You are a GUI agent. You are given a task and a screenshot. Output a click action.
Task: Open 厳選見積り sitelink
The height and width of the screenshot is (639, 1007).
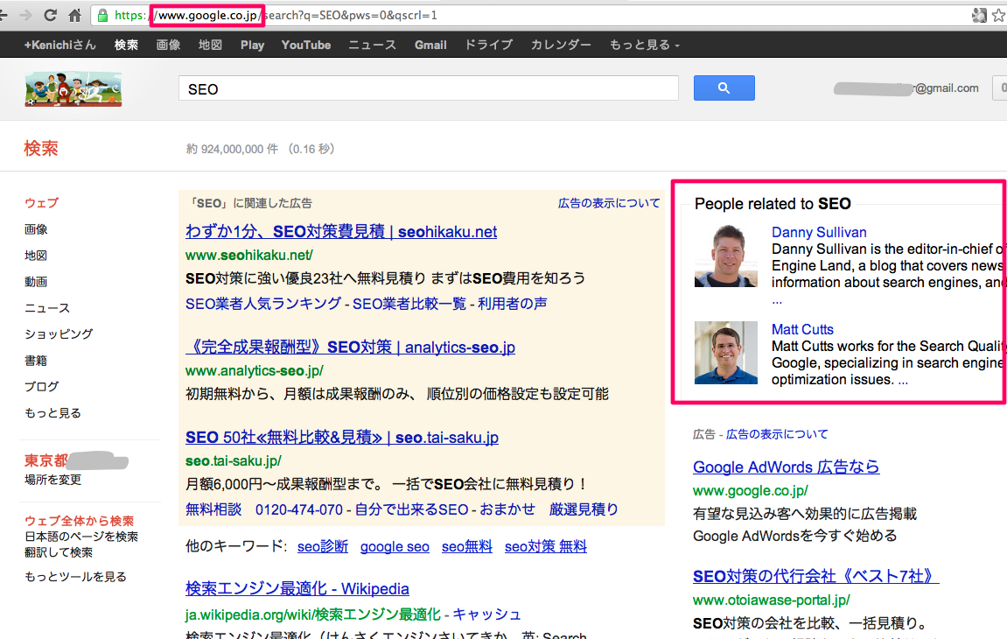[x=584, y=509]
